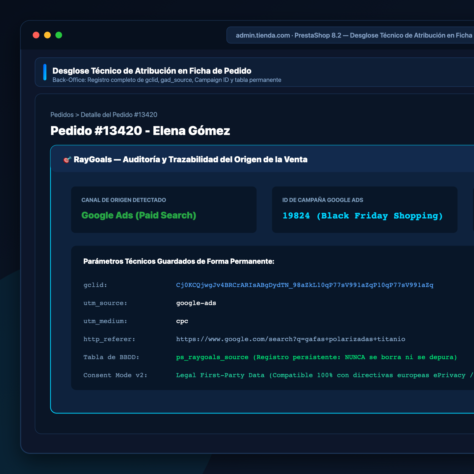474x474 pixels.
Task: Select the "cpc" utm_medium value
Action: 182,321
